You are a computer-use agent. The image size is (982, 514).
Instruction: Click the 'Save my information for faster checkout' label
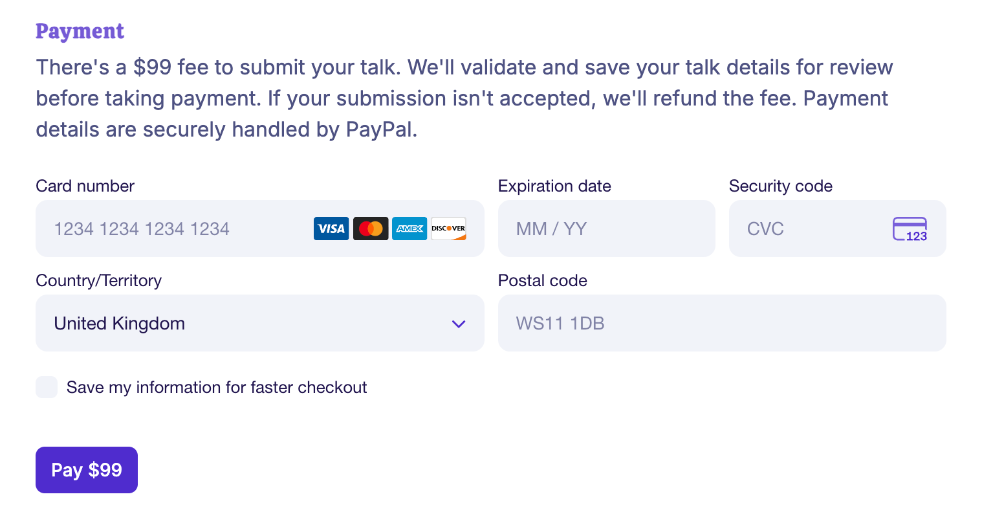[x=217, y=387]
